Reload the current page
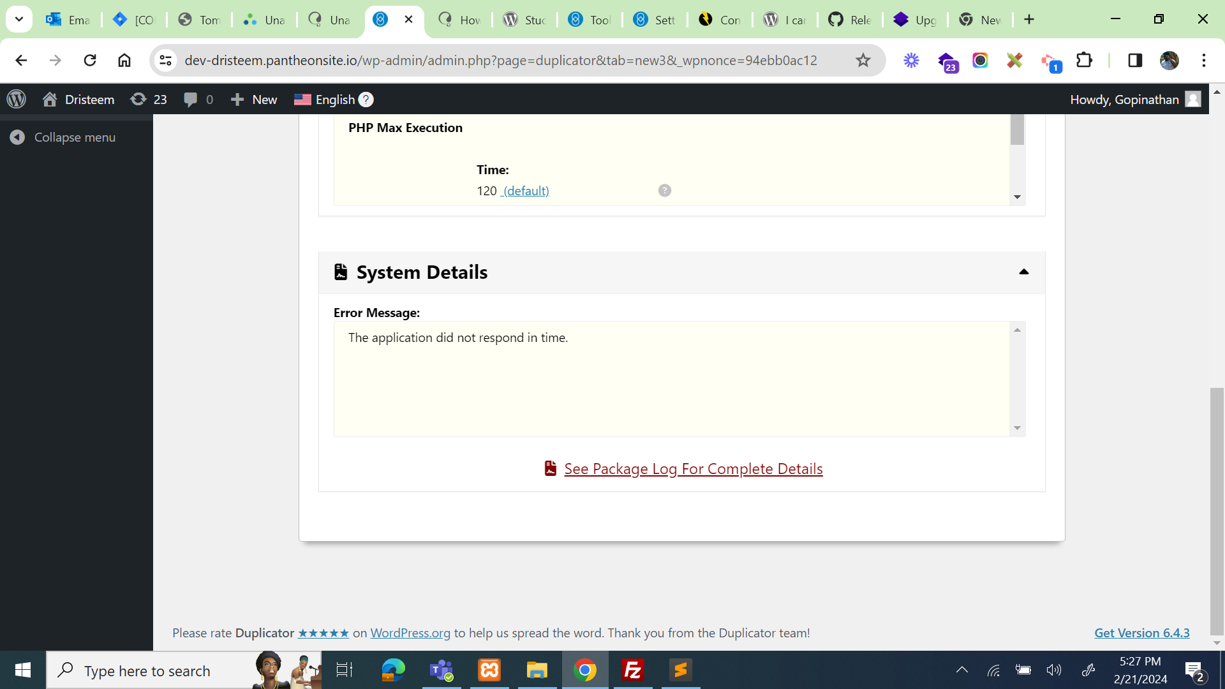Viewport: 1225px width, 689px height. pos(90,60)
